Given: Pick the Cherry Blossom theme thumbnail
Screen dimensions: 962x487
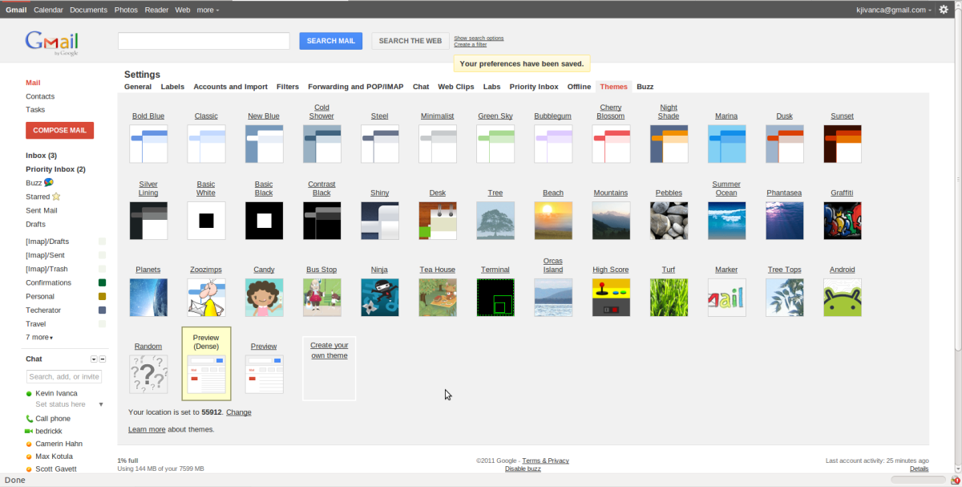Looking at the screenshot, I should tap(611, 144).
